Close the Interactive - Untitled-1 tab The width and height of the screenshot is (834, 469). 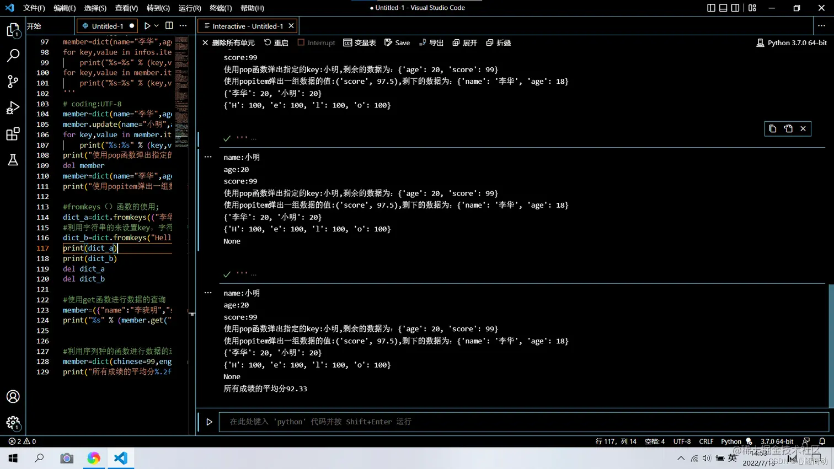pyautogui.click(x=291, y=26)
